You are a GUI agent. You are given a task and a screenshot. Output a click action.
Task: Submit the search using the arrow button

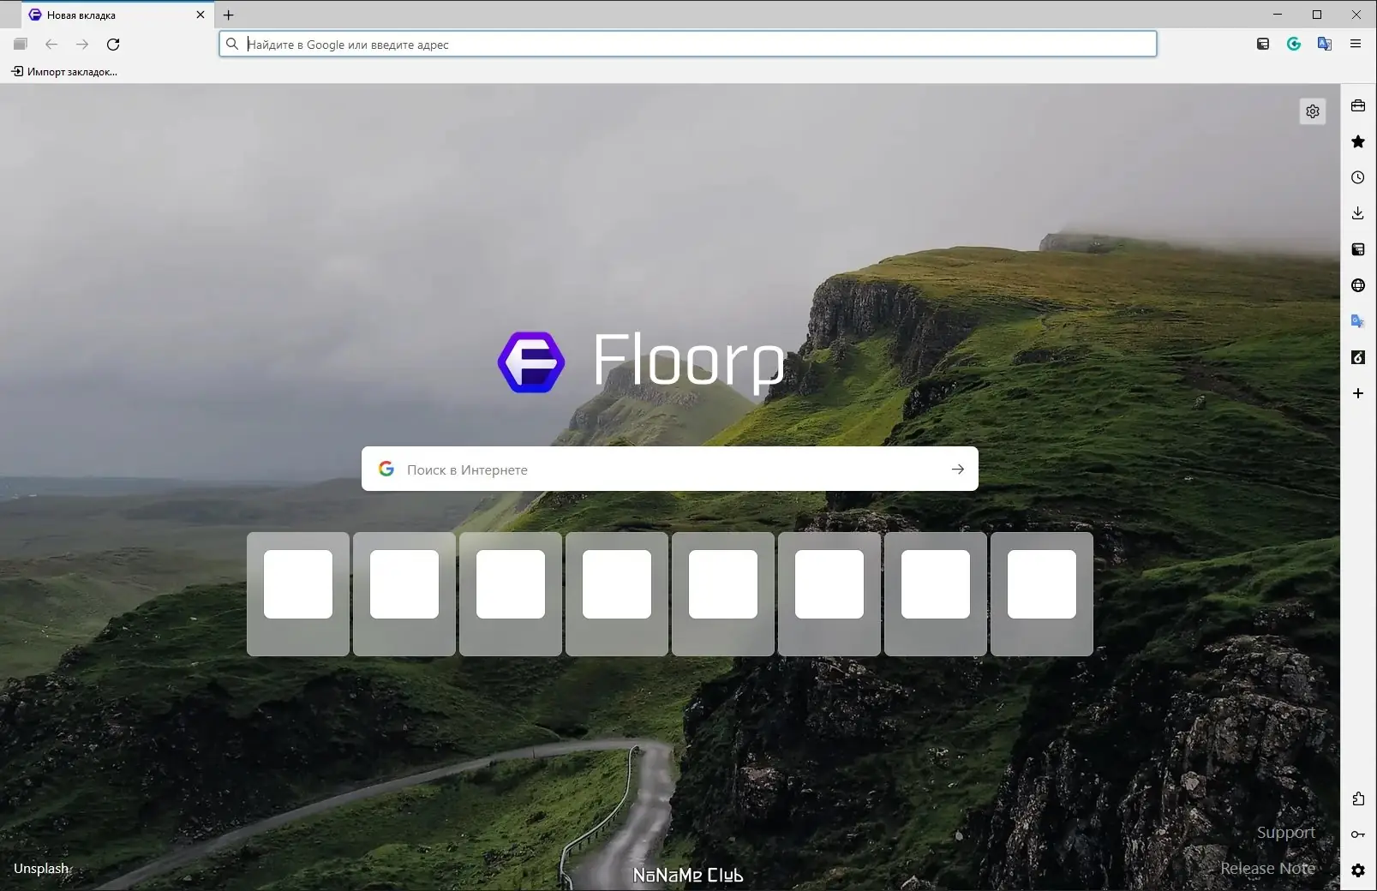coord(958,469)
